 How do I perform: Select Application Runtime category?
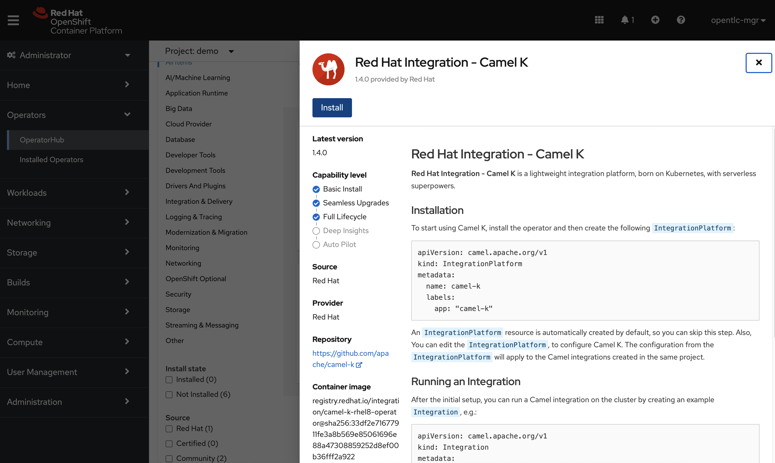pos(197,93)
